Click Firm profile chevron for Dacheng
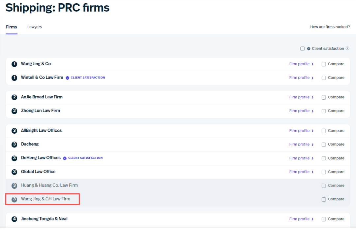Screen dimensions: 356x230 click(x=312, y=145)
